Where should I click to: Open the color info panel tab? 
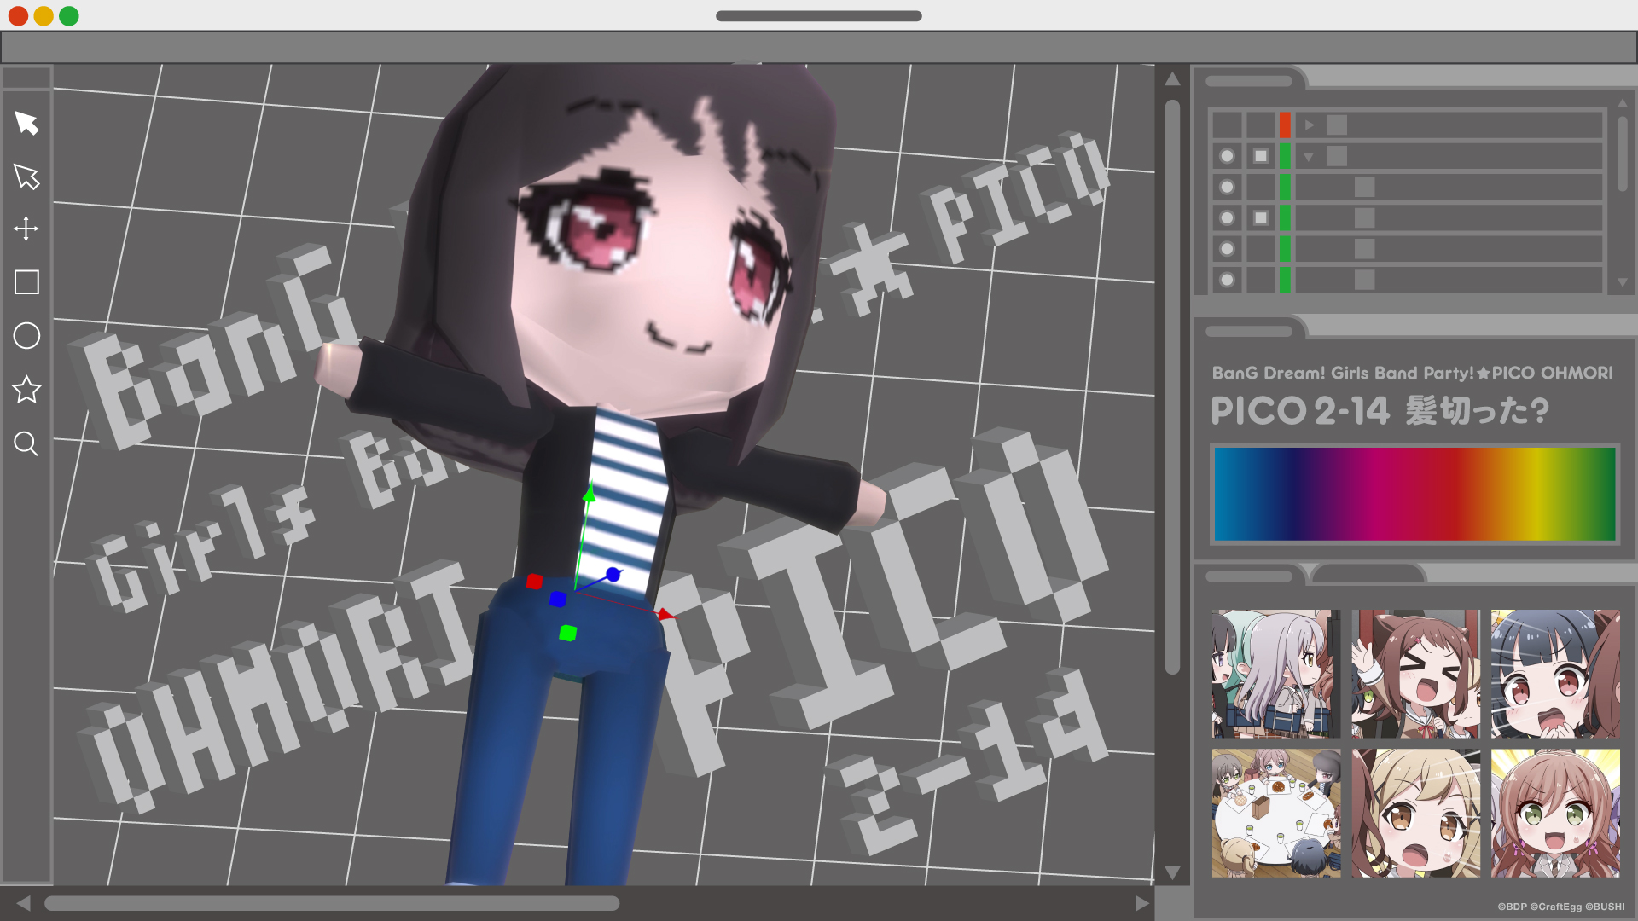point(1250,331)
